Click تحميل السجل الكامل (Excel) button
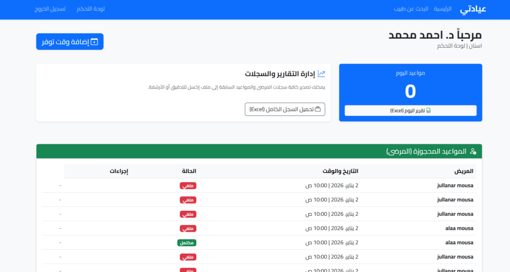Screen dimensions: 510x272 point(285,109)
